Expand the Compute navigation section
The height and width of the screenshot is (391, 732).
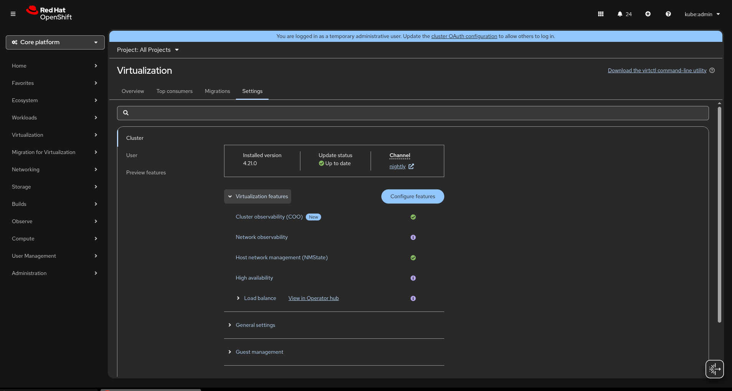pyautogui.click(x=54, y=239)
